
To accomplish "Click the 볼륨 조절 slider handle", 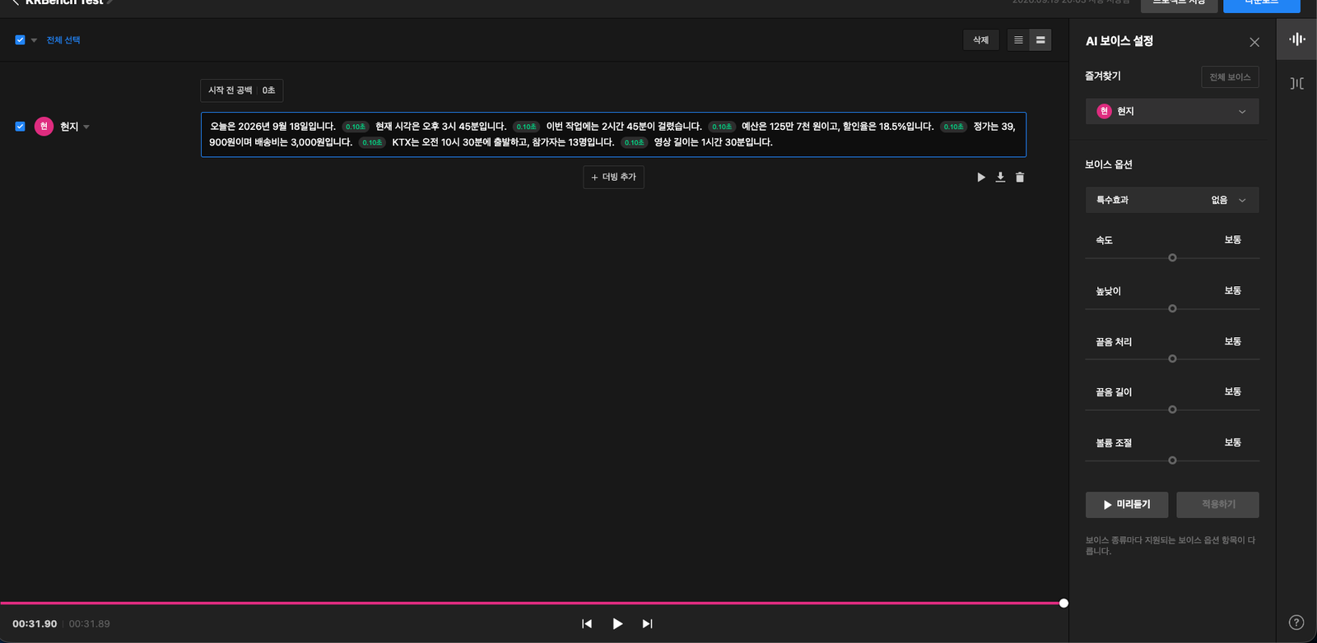I will (x=1172, y=460).
